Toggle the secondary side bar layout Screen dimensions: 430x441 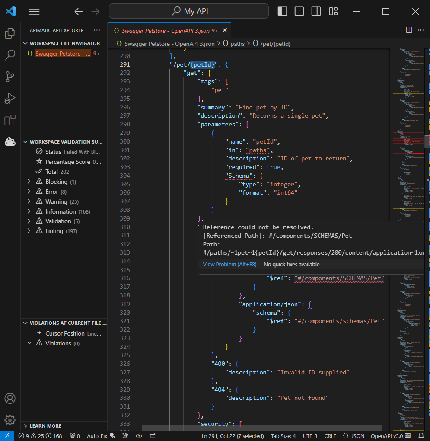[x=316, y=12]
